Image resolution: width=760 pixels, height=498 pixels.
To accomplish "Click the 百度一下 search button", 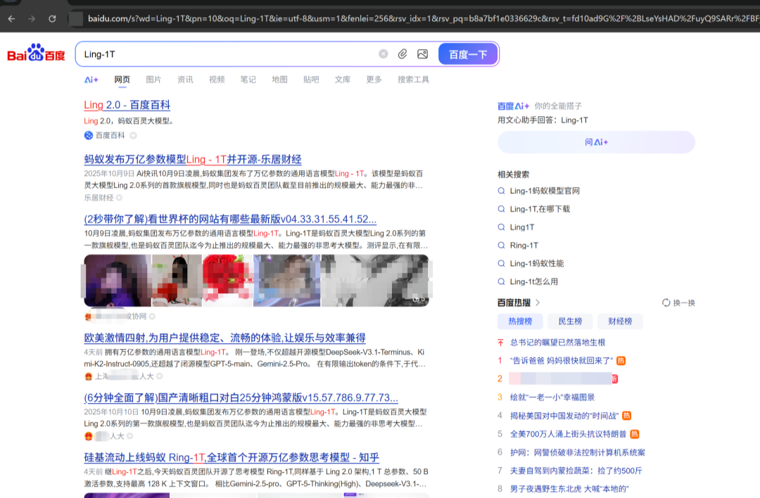I will [468, 54].
